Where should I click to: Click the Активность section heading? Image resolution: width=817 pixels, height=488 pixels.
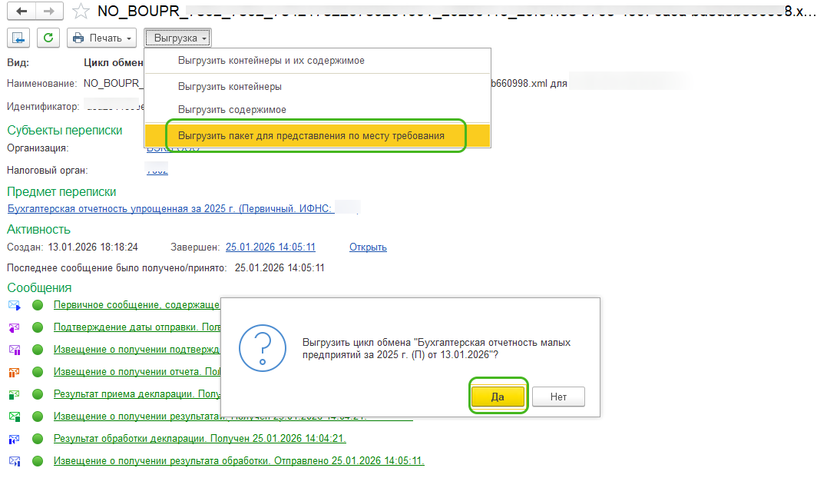38,230
